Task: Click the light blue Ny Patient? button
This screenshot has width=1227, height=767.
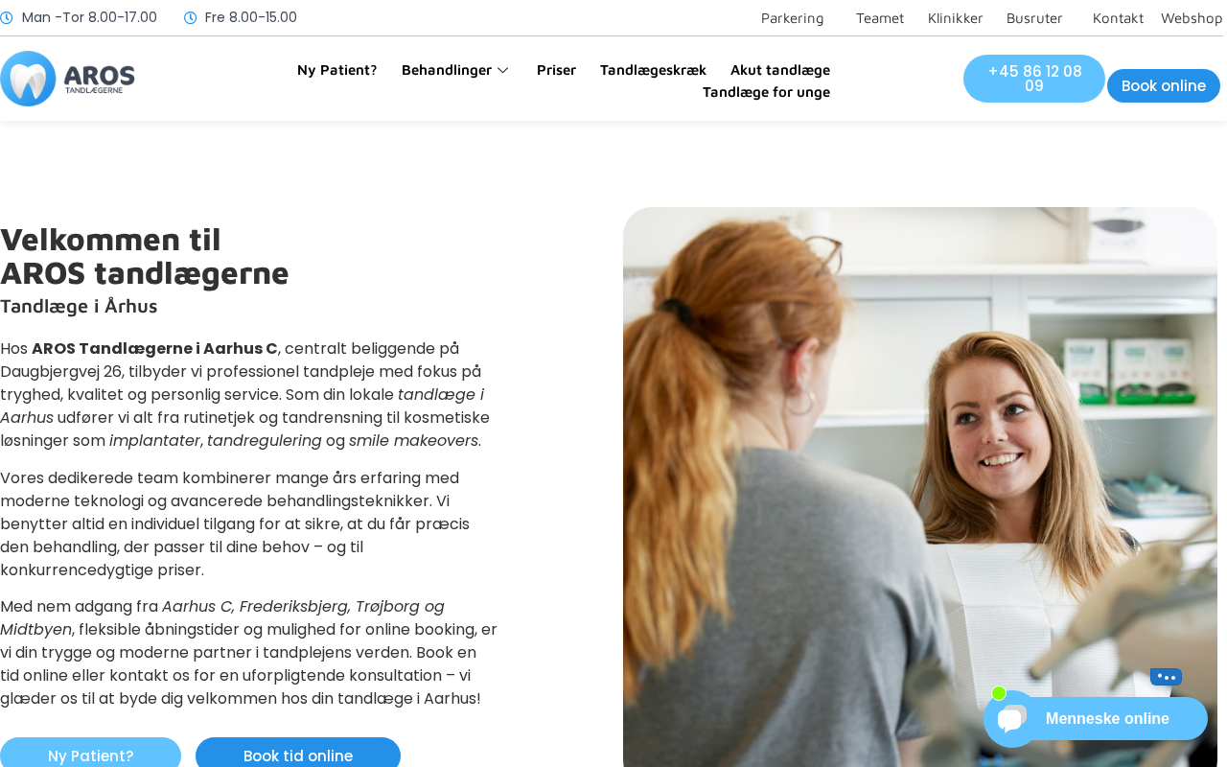Action: pyautogui.click(x=90, y=755)
